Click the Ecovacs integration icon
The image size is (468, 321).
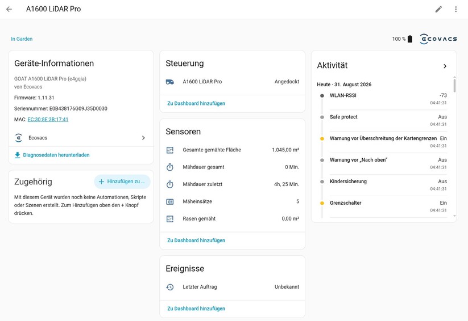tap(19, 138)
